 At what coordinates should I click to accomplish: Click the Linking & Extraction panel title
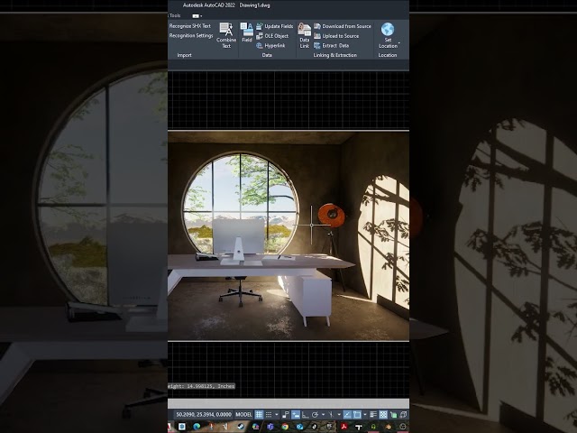(335, 55)
